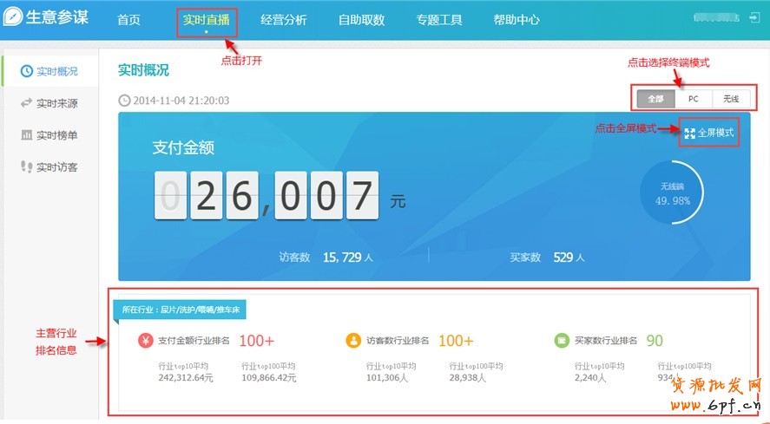The width and height of the screenshot is (770, 424).
Task: Click the fullscreen expand icon
Action: click(x=689, y=133)
